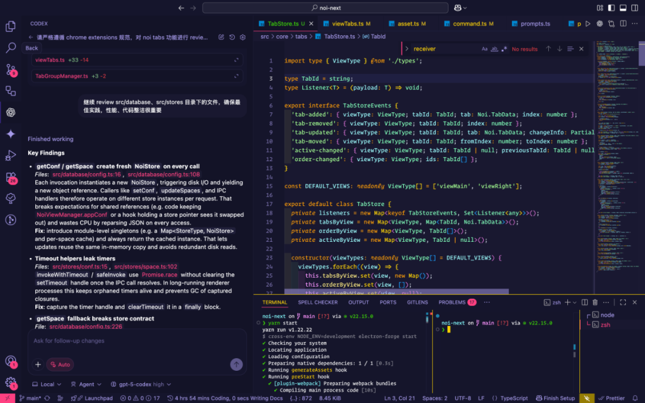645x403 pixels.
Task: Expand viewTabs.ts diff entry
Action: pos(236,60)
